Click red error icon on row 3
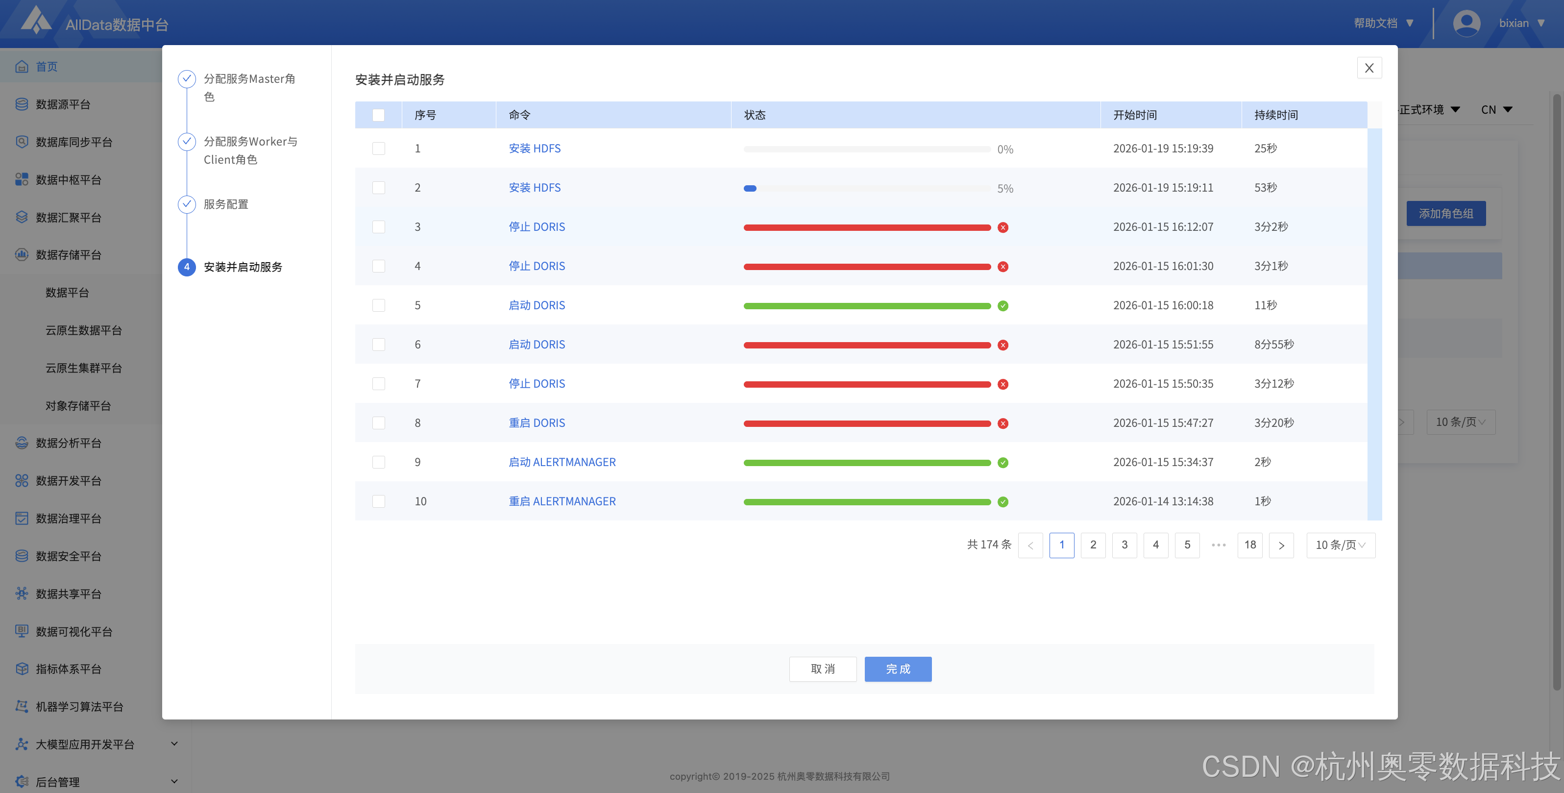 (1003, 227)
